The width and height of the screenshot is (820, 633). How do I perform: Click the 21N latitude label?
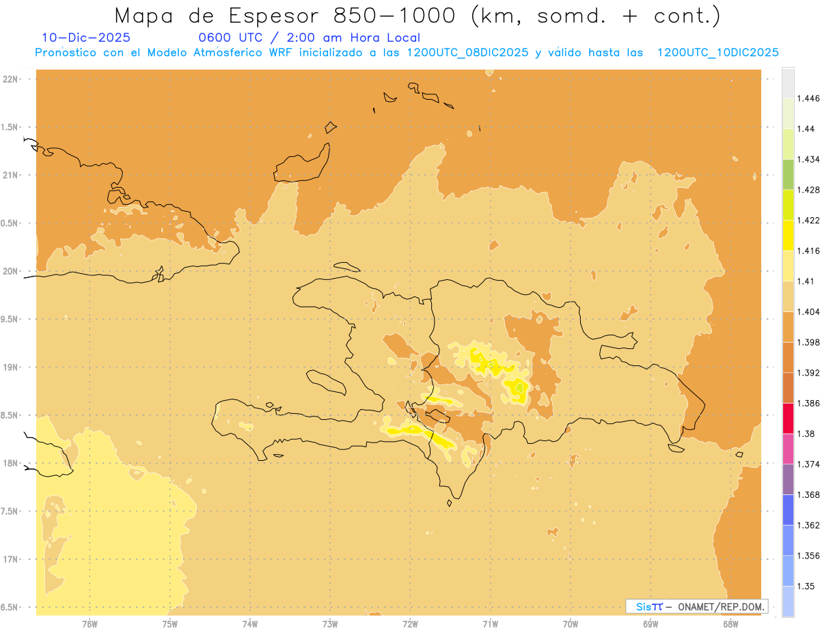coord(11,175)
